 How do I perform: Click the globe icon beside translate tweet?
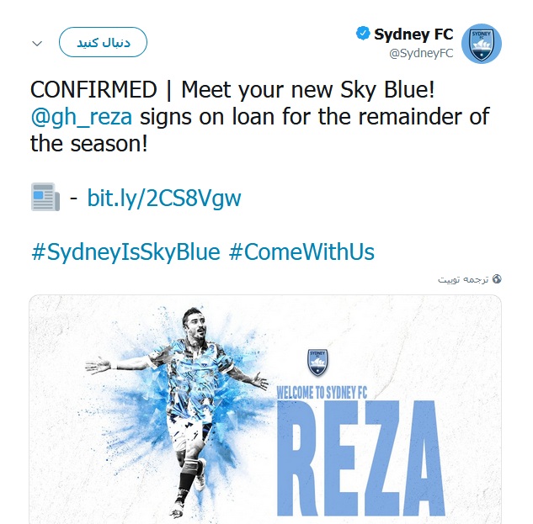[497, 279]
